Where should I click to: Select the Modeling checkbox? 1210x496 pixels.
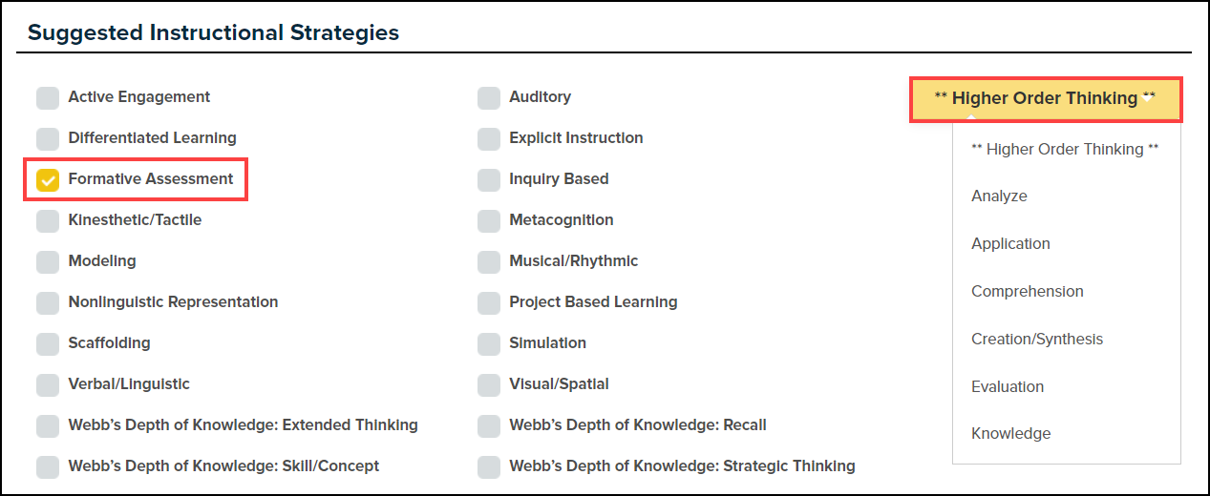coord(48,261)
